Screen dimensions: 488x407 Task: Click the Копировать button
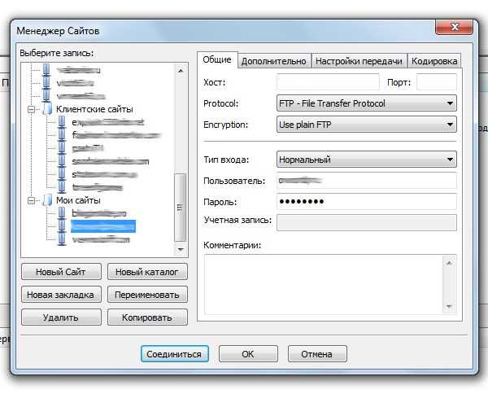147,317
